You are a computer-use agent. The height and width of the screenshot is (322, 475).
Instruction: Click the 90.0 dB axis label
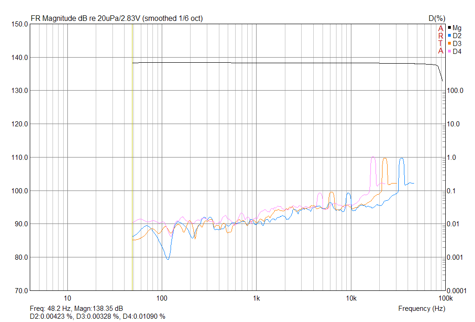pos(21,224)
